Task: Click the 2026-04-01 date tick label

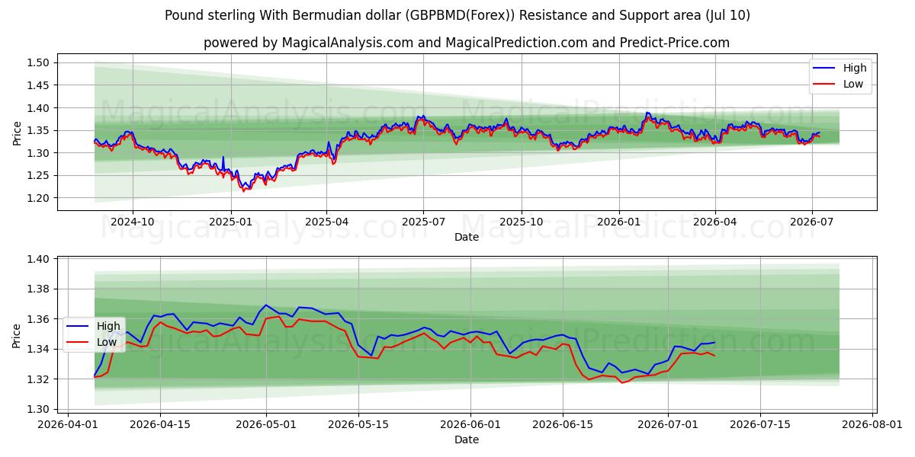Action: tap(67, 424)
